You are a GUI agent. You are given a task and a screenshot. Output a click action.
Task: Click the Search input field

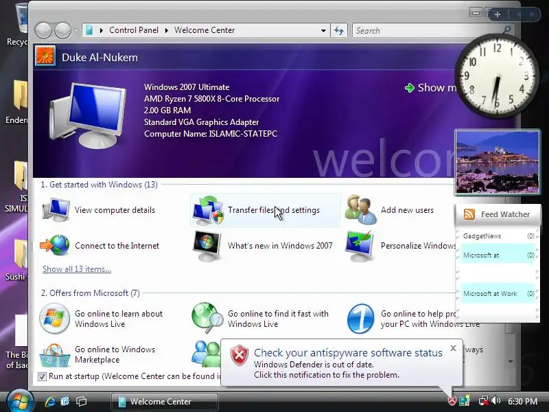[x=427, y=30]
